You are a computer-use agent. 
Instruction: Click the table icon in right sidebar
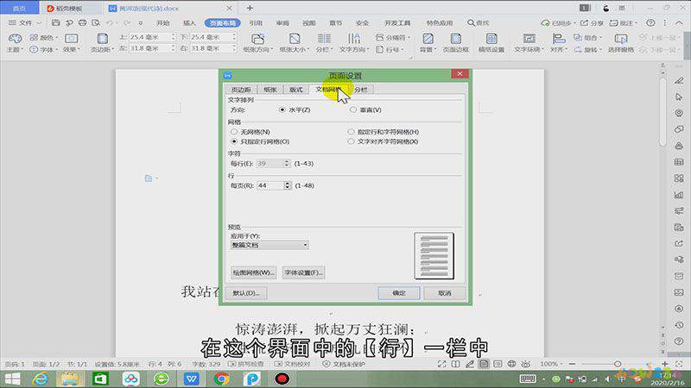679,162
